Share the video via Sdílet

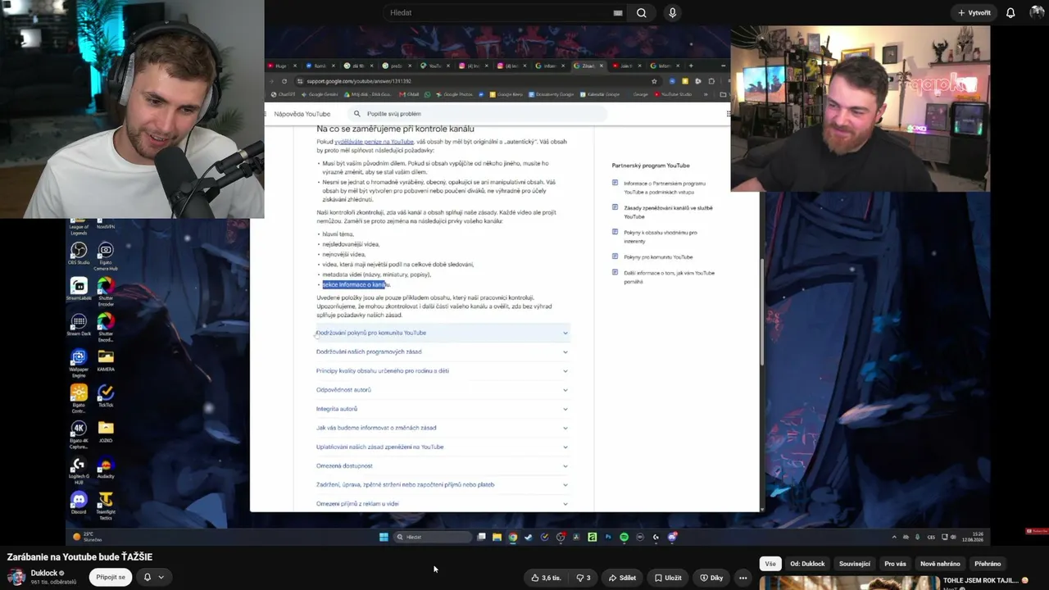coord(622,578)
